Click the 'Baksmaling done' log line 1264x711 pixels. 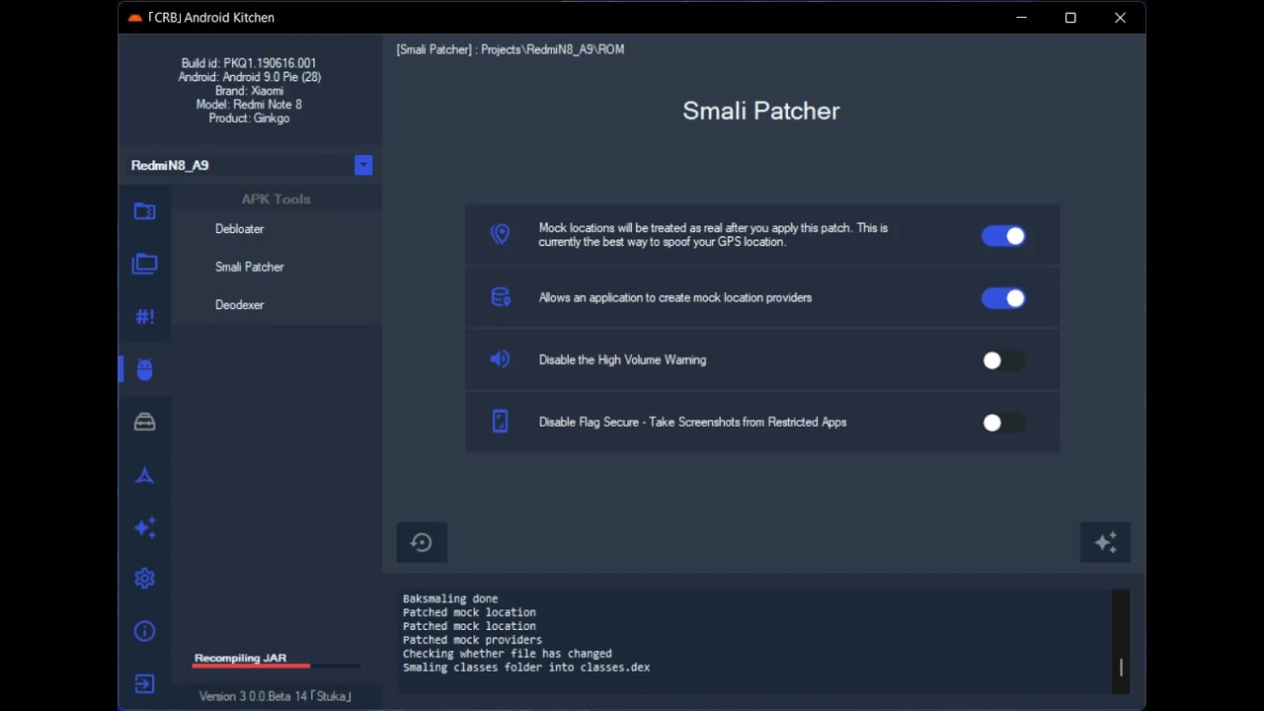tap(450, 598)
